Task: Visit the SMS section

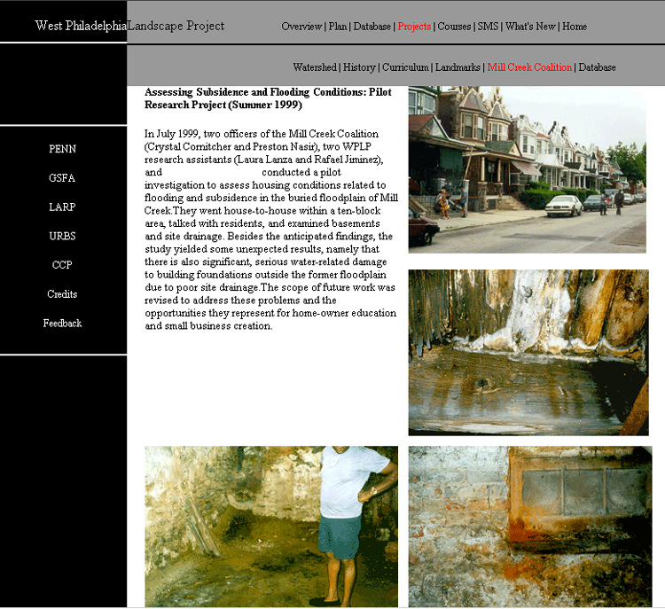Action: click(488, 27)
